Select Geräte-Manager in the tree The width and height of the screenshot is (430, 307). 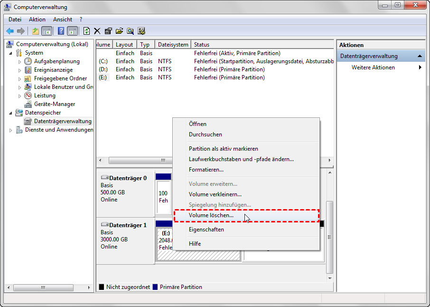pyautogui.click(x=55, y=104)
